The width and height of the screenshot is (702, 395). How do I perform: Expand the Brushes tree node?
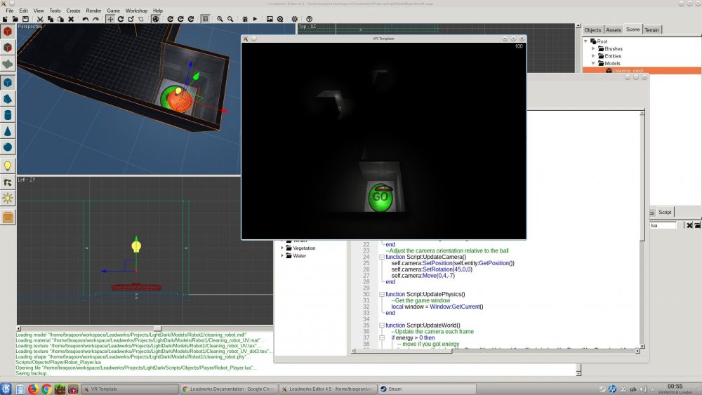click(593, 49)
